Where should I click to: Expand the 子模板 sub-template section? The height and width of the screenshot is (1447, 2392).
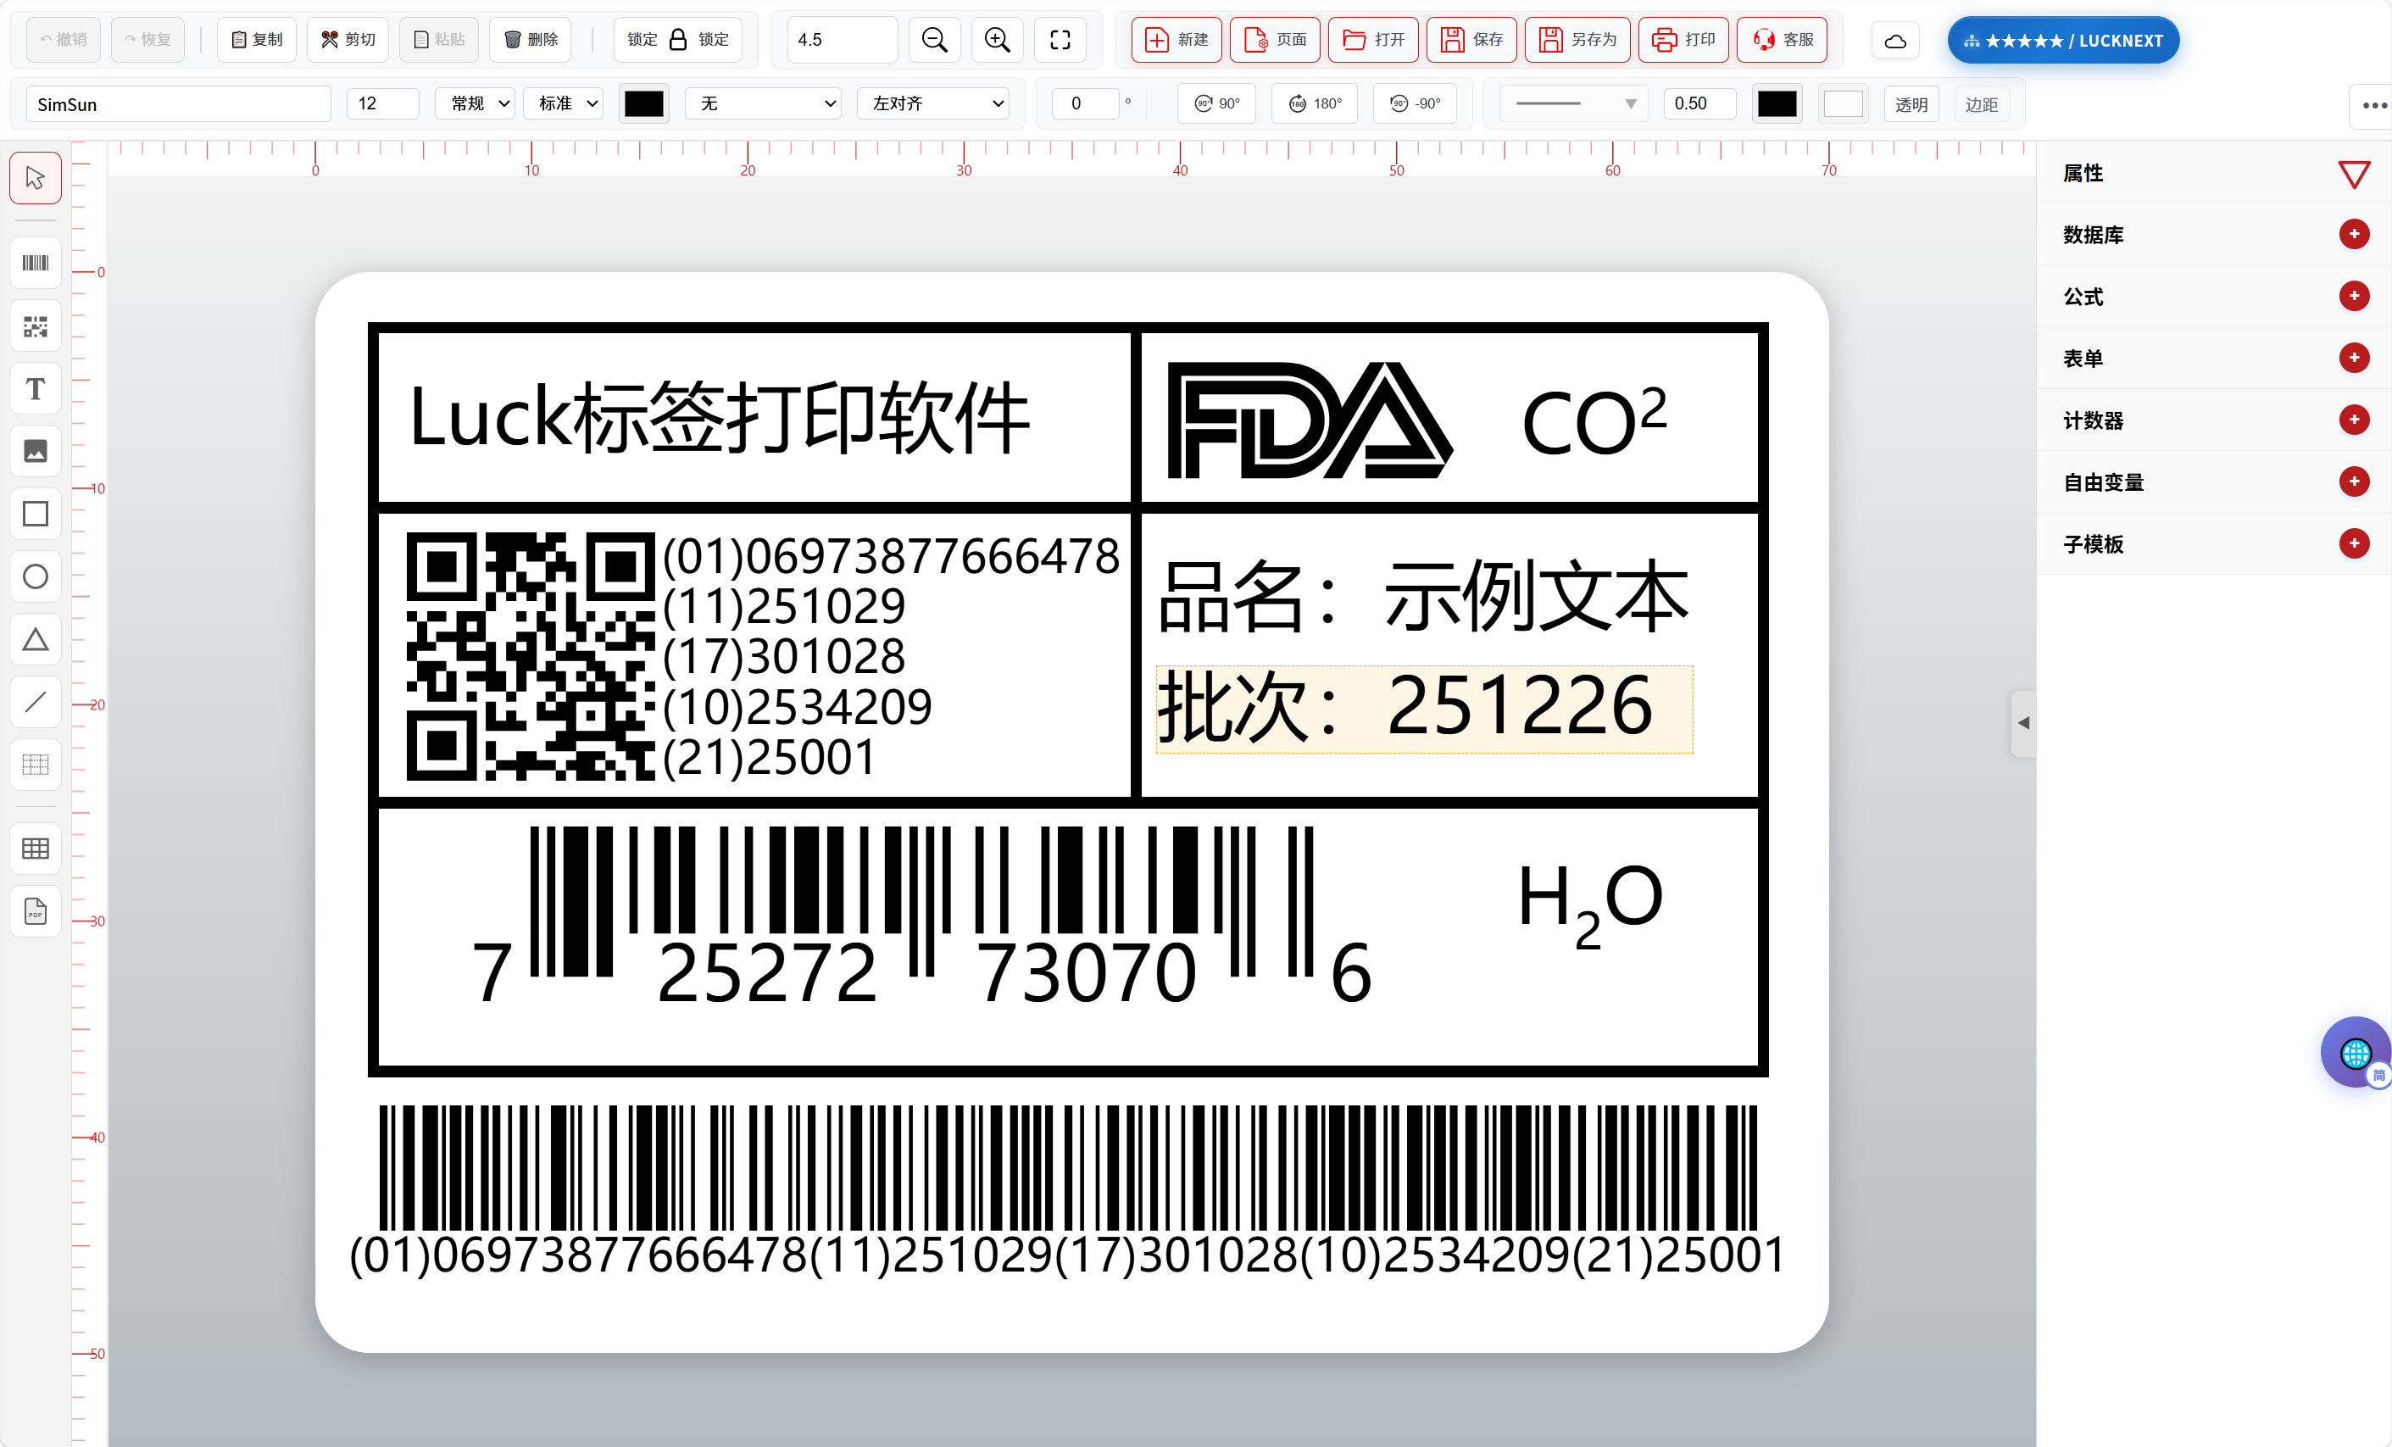pos(2354,544)
